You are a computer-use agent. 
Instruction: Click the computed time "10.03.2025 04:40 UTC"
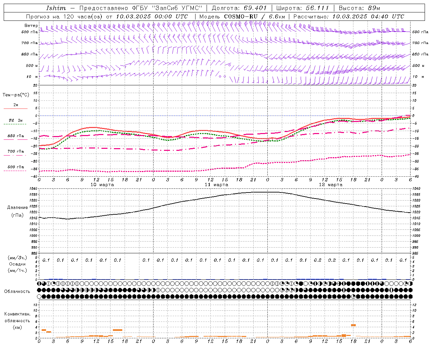pos(368,16)
